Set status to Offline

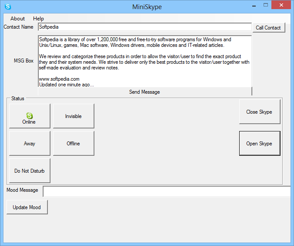pos(73,143)
